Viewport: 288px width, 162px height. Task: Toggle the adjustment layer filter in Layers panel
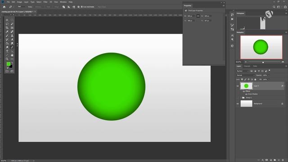(255, 71)
